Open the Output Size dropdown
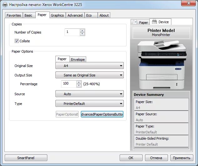 [x=90, y=75]
